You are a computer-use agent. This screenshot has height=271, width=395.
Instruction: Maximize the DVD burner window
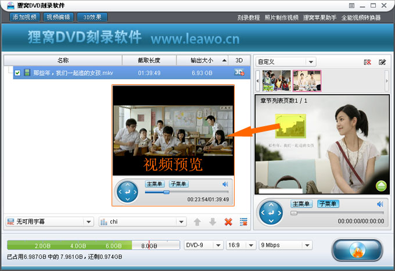(373, 6)
